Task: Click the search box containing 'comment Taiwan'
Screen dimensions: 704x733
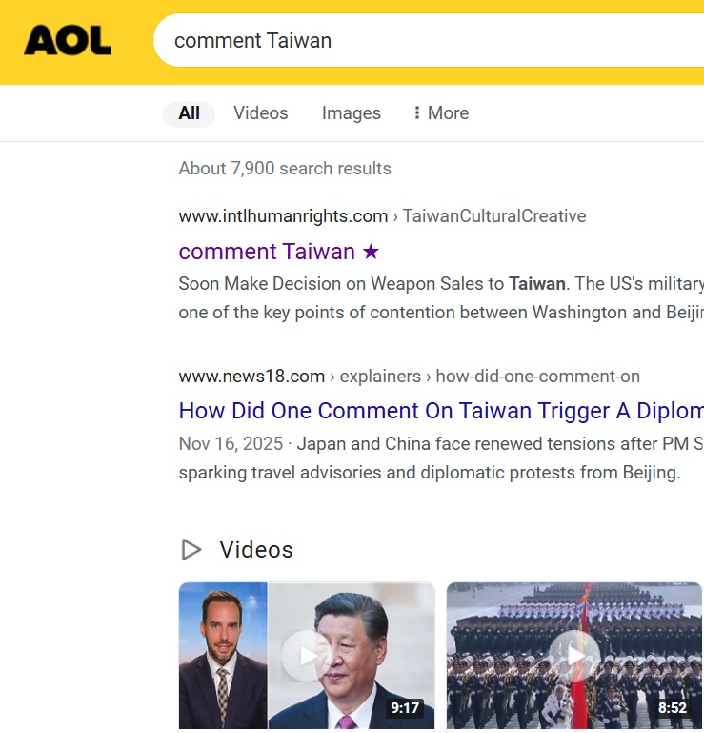Action: (429, 40)
